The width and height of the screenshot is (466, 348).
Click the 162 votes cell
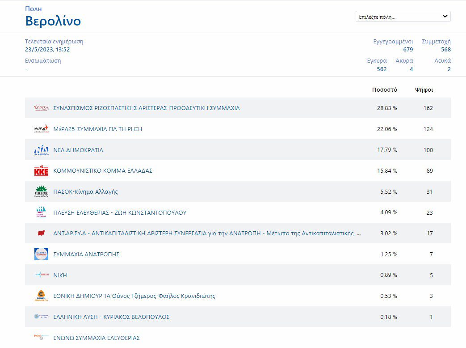(428, 108)
